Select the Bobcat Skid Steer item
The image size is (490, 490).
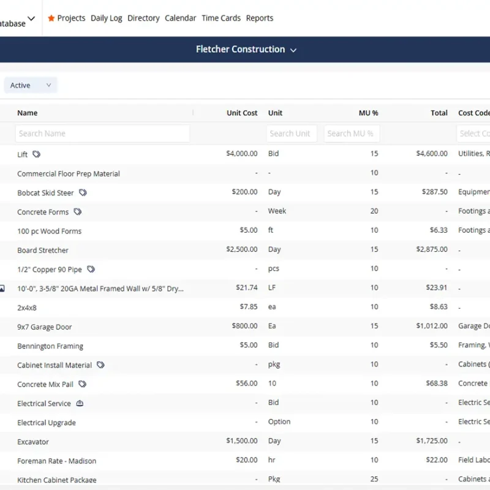point(45,193)
